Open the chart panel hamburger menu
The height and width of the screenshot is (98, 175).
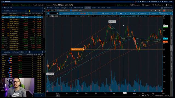tap(171, 10)
